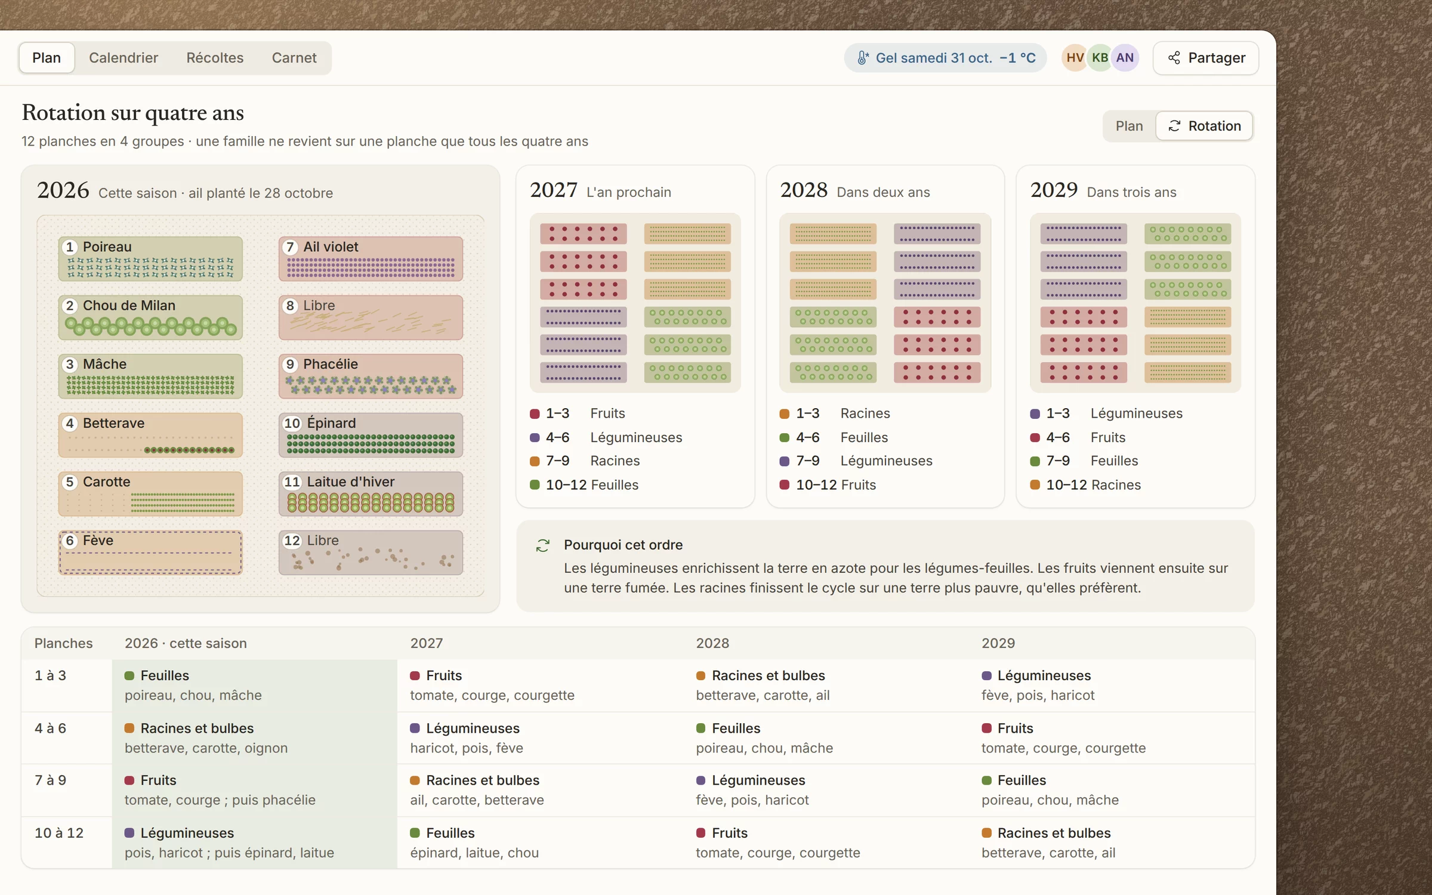
Task: Click the 2029 Dans trois ans heading
Action: coord(1103,190)
